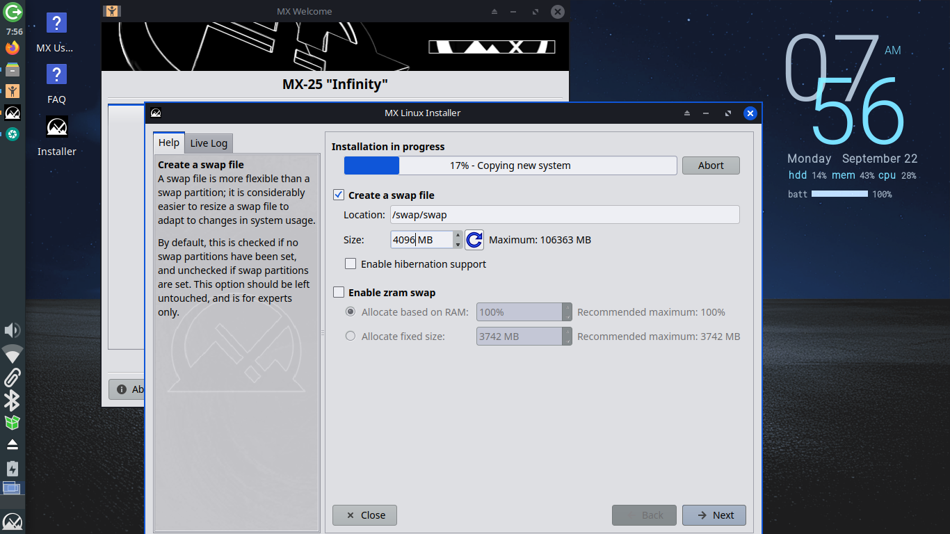Select Allocate fixed size radio
The height and width of the screenshot is (534, 950).
pyautogui.click(x=351, y=337)
